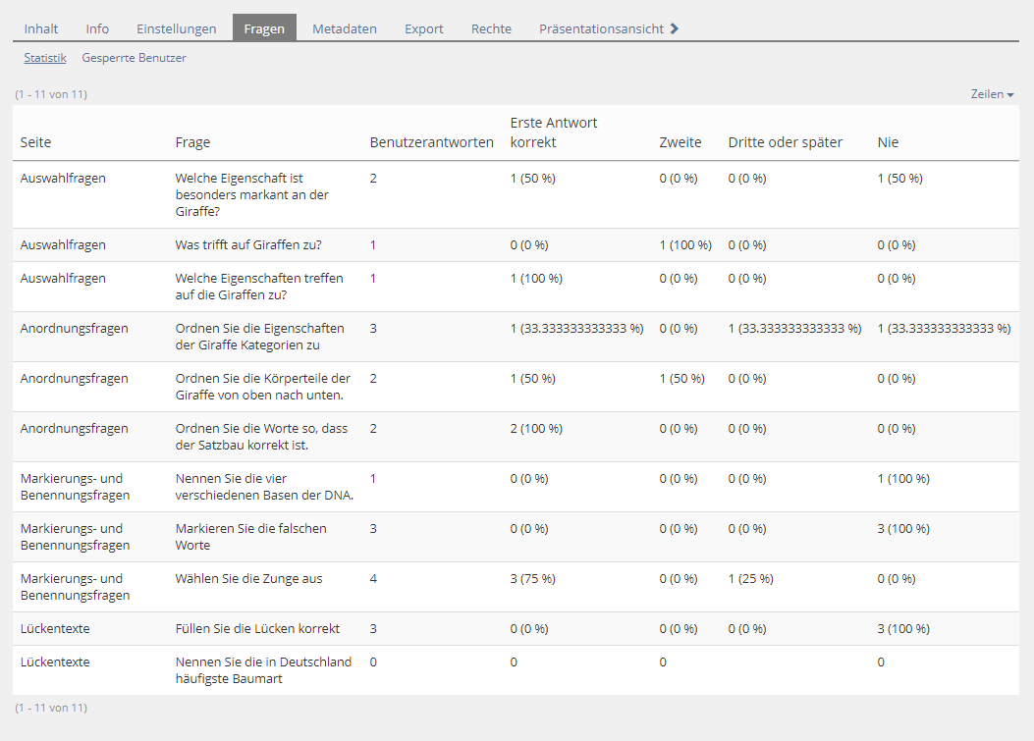Select the Statistik subtab
The height and width of the screenshot is (741, 1034).
pyautogui.click(x=45, y=58)
